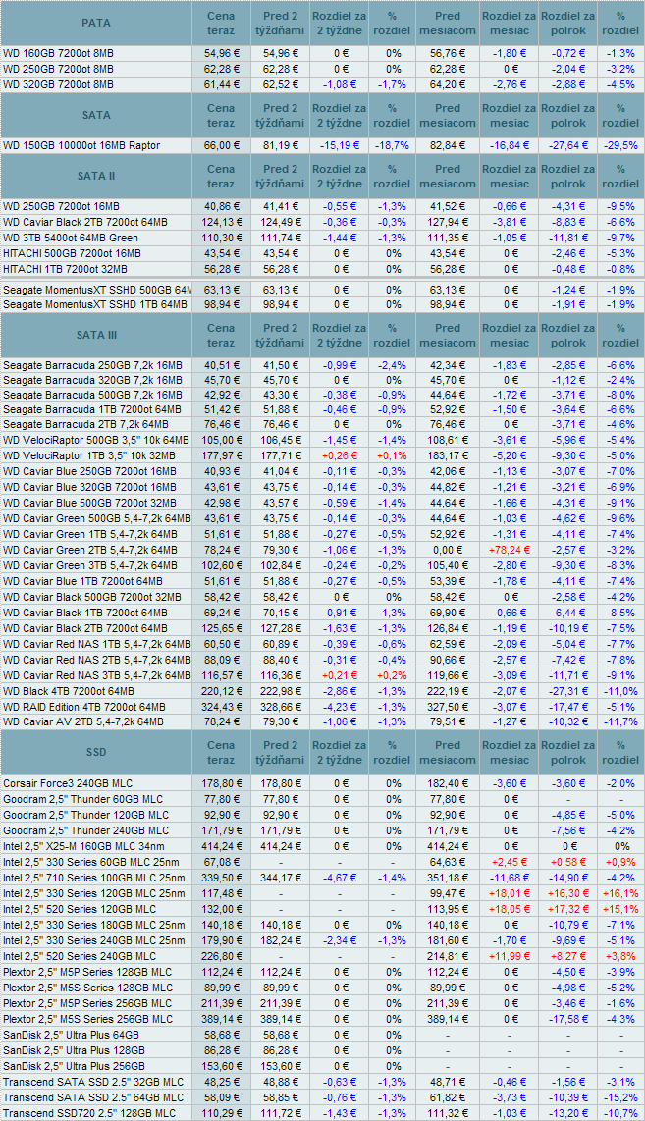
Task: Select SanDisk Ultra Plus 64GB name
Action: coord(71,1036)
